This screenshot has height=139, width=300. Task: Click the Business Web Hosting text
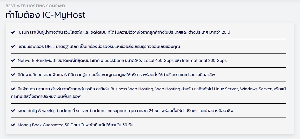(132, 89)
